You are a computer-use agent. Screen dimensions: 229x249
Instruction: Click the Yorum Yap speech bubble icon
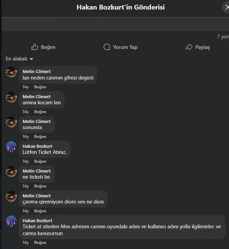click(x=107, y=47)
